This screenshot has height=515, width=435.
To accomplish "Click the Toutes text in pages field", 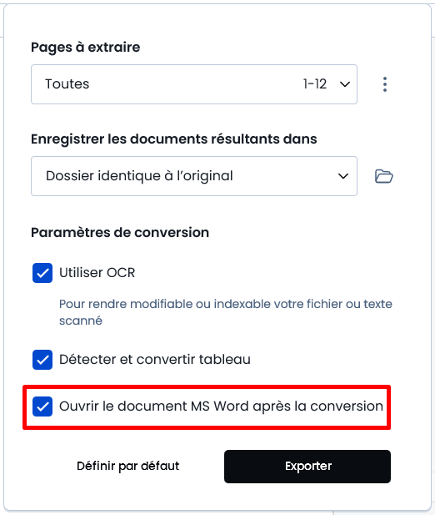I will (x=67, y=84).
